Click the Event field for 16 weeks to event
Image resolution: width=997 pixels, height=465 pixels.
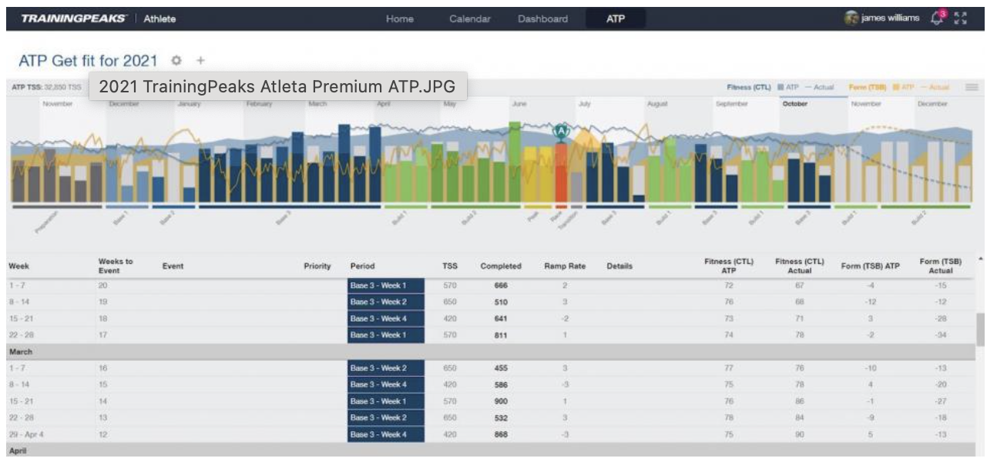click(231, 368)
